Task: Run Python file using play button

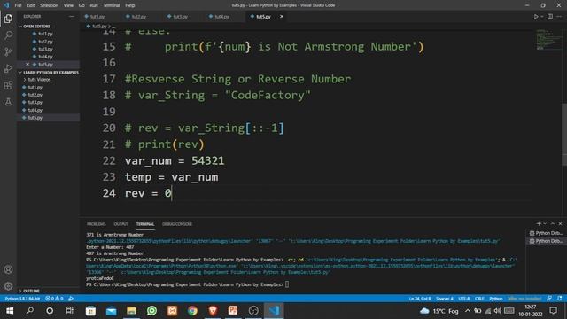Action: tap(536, 17)
